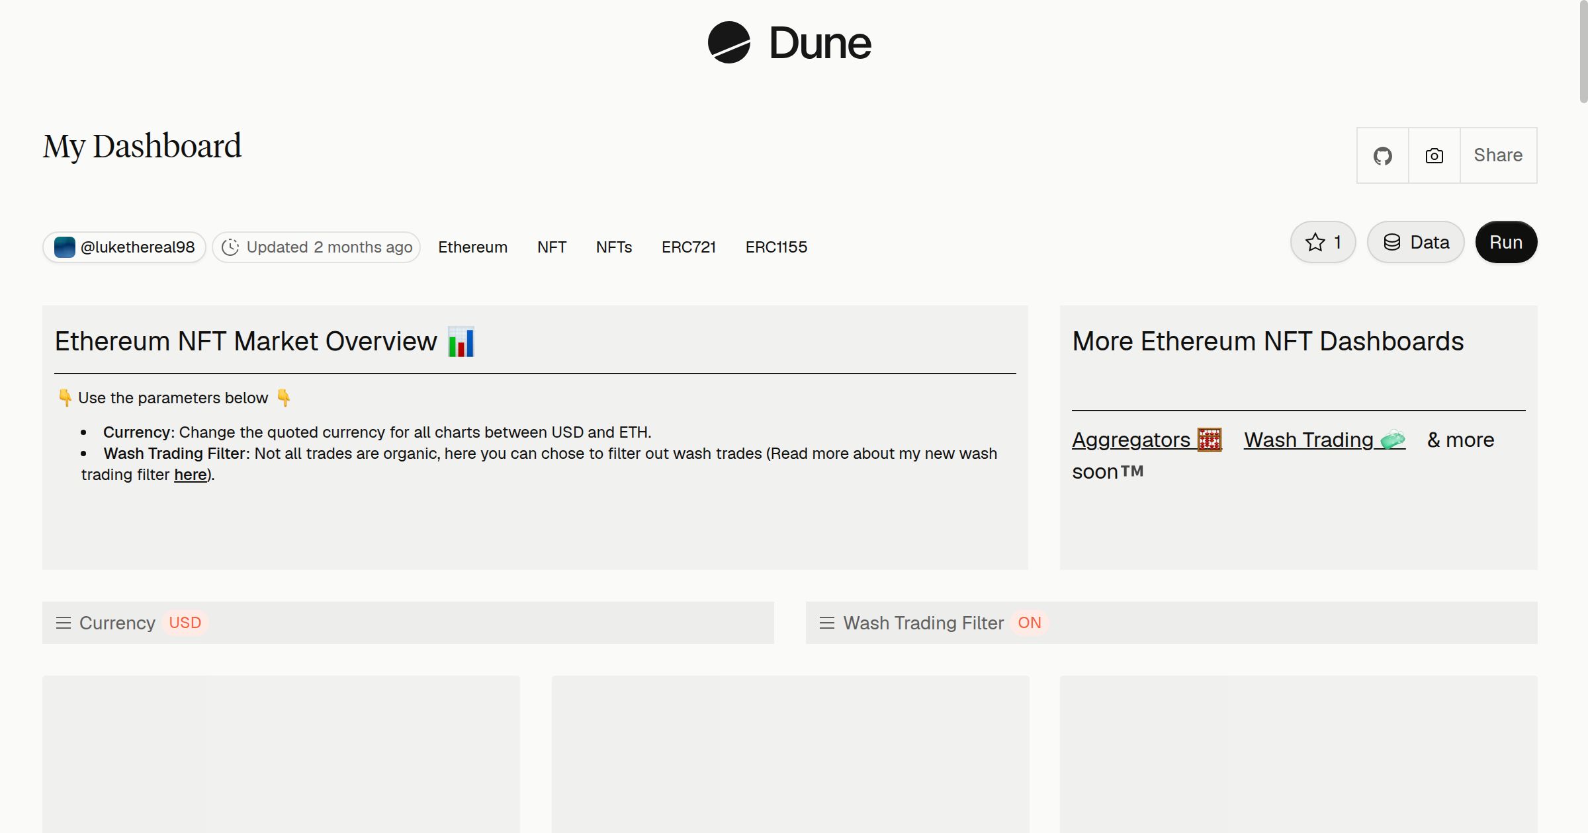Screen dimensions: 1588x833
Task: Select the NFT tag
Action: (x=552, y=247)
